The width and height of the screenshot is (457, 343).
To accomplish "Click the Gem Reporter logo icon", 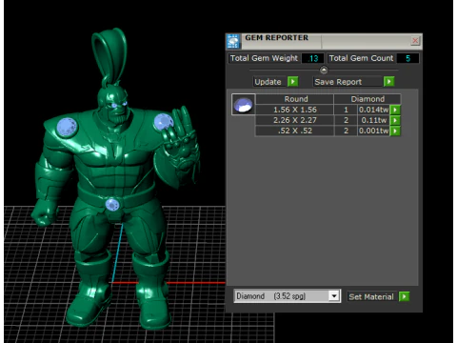I will (233, 41).
